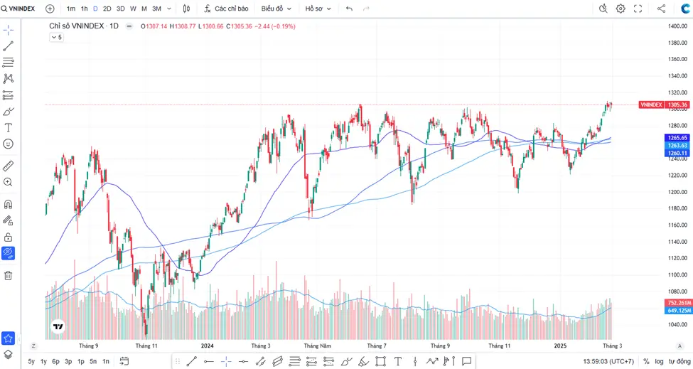Toggle lock all drawings
693x369 pixels.
click(8, 237)
